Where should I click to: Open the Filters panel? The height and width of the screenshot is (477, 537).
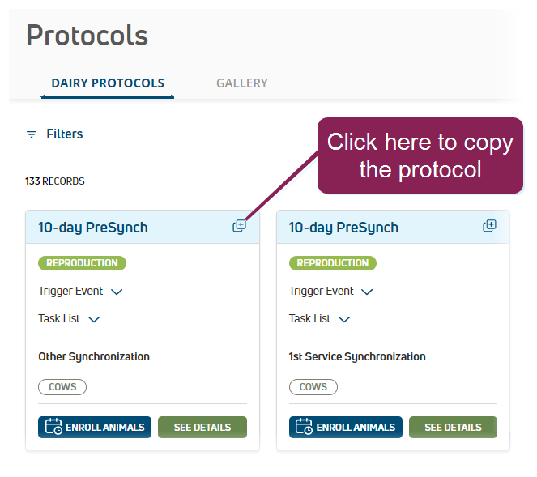(x=64, y=134)
